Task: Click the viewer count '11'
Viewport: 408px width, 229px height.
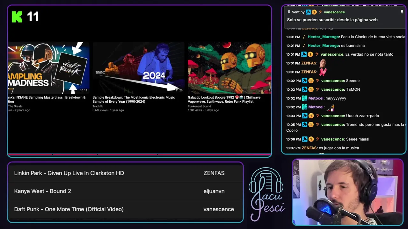Action: click(x=33, y=17)
